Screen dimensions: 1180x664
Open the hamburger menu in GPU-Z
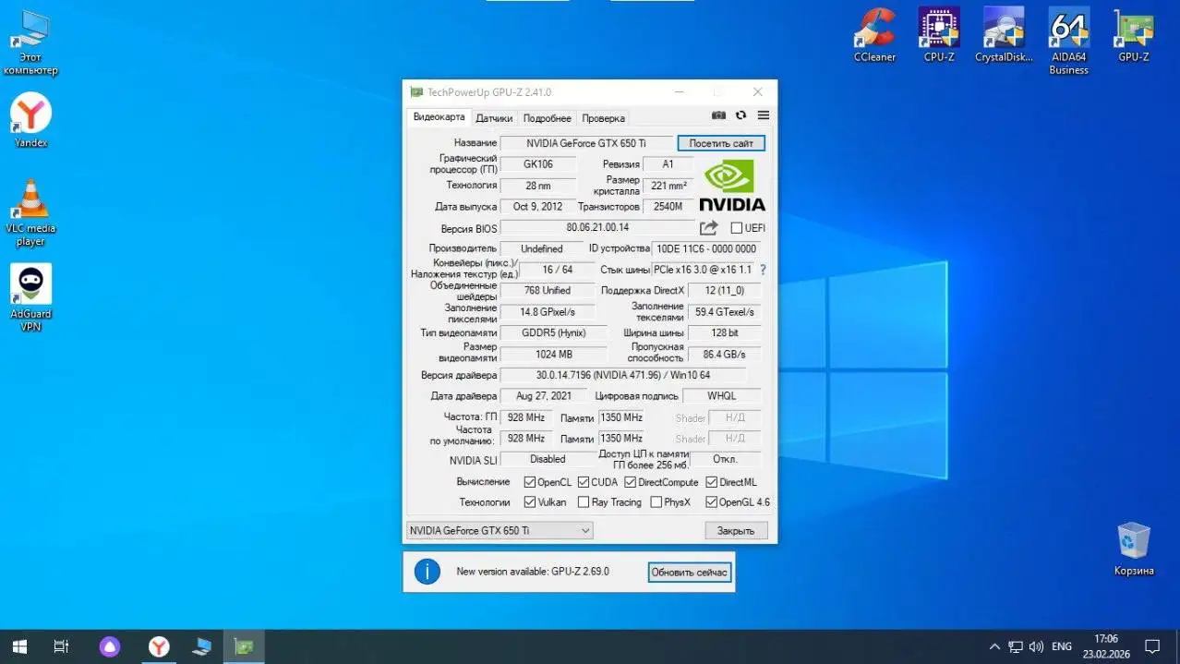pos(762,115)
